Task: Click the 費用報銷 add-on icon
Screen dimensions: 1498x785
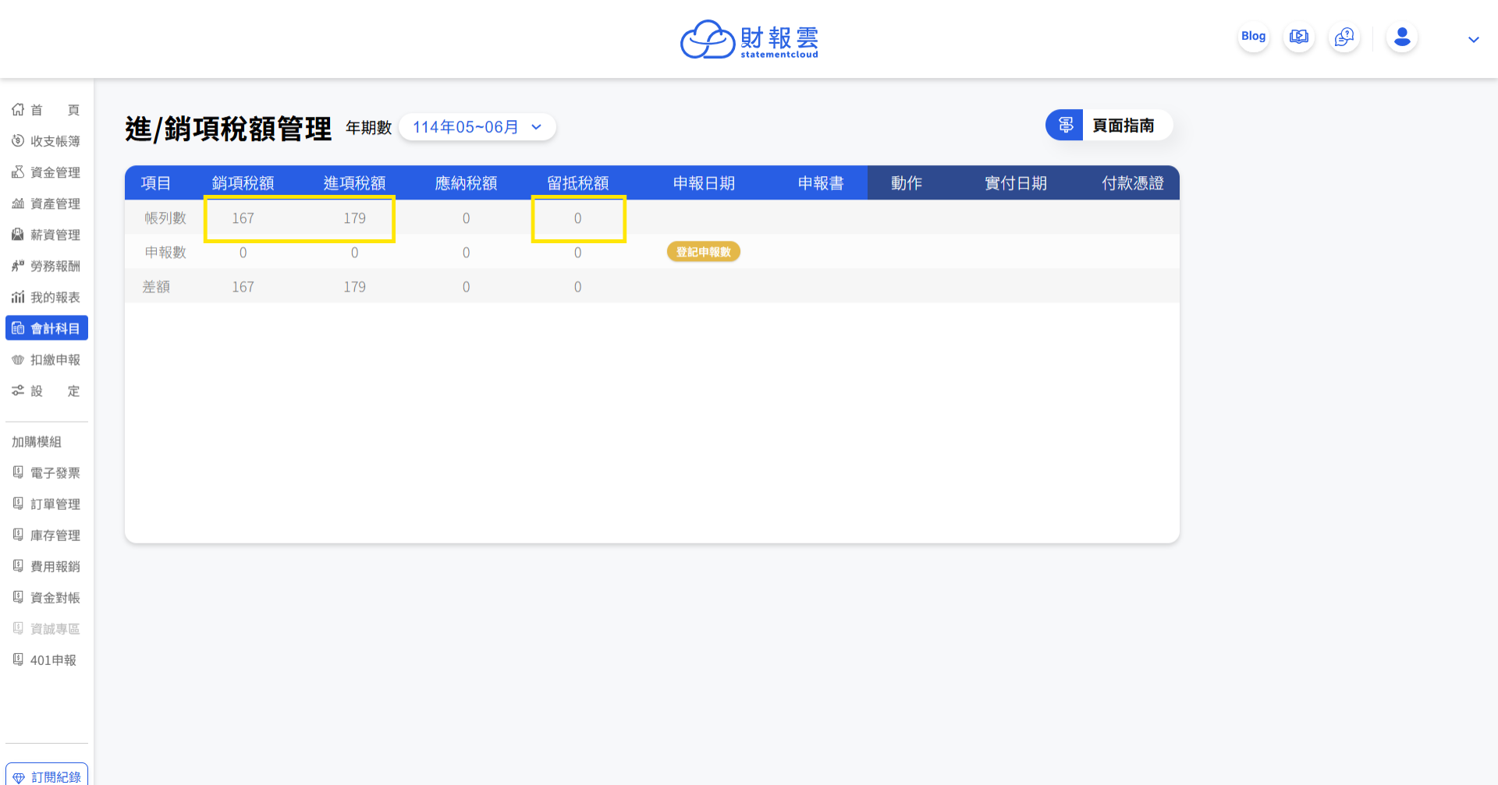Action: [x=18, y=566]
